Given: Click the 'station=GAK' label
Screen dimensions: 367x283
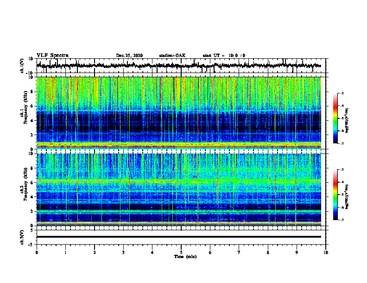Looking at the screenshot, I should point(172,55).
